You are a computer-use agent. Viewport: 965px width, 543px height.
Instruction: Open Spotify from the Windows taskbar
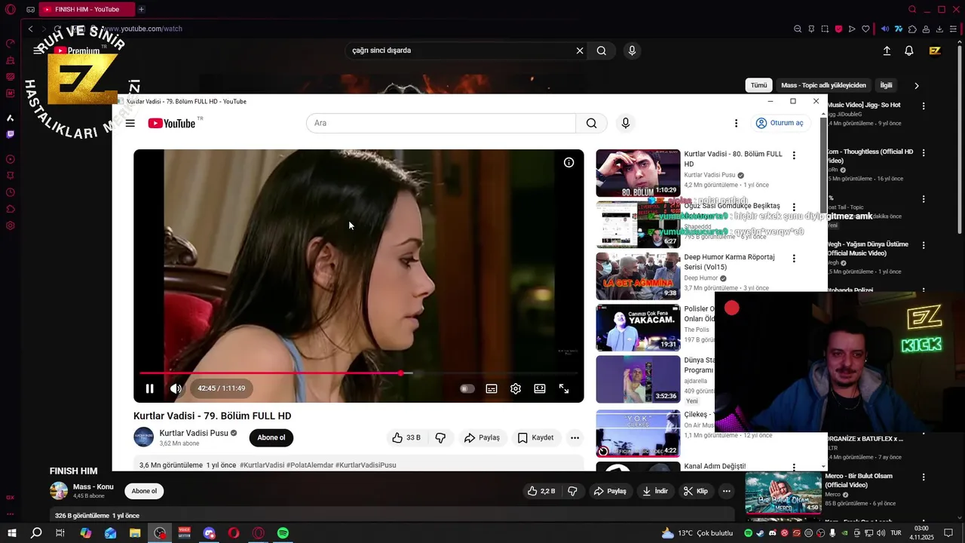point(283,533)
